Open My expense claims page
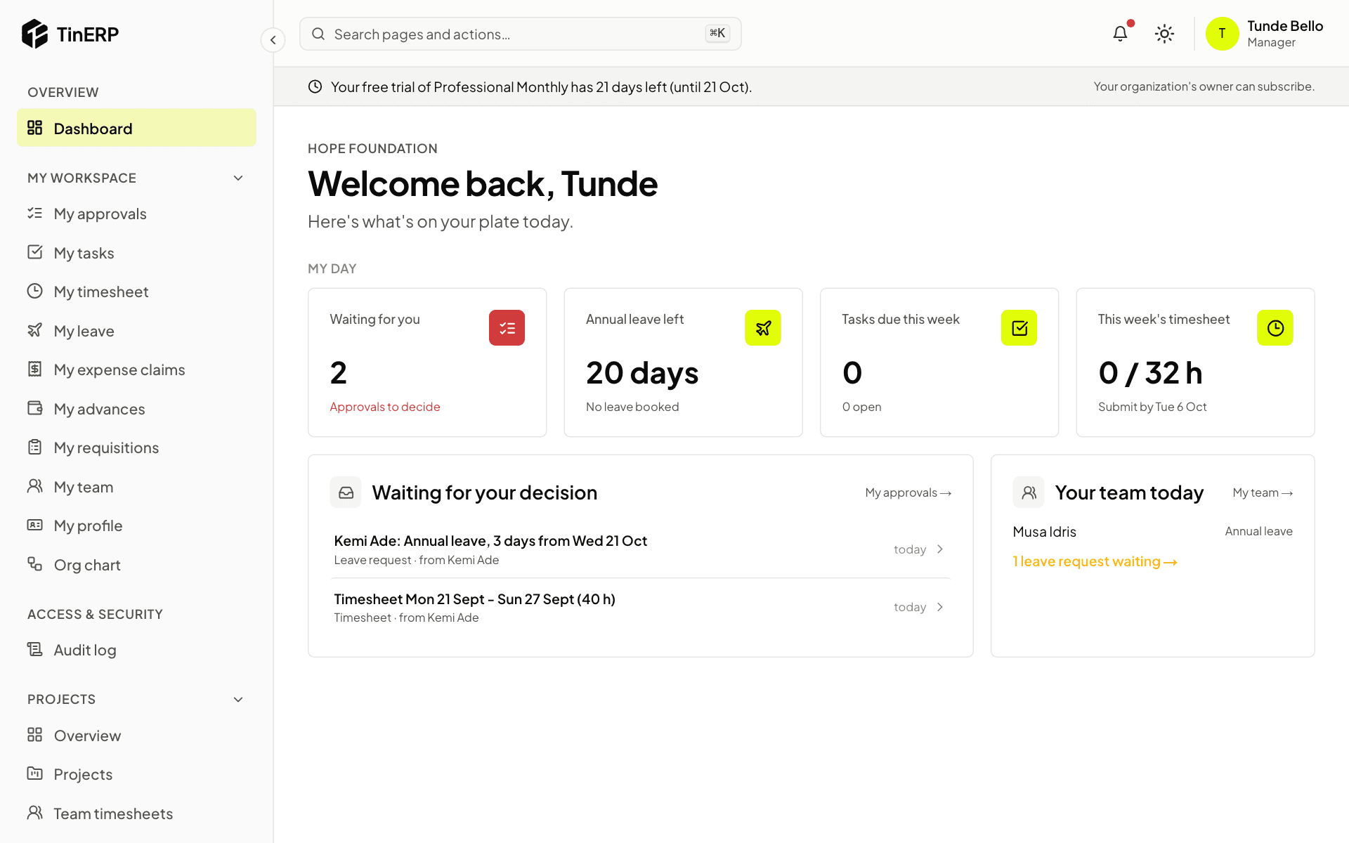This screenshot has width=1349, height=843. click(136, 370)
